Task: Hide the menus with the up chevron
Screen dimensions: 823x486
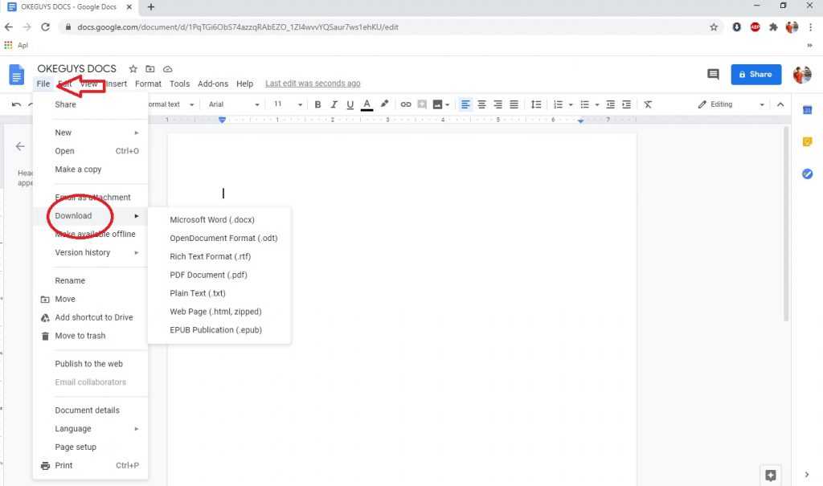Action: pos(780,104)
